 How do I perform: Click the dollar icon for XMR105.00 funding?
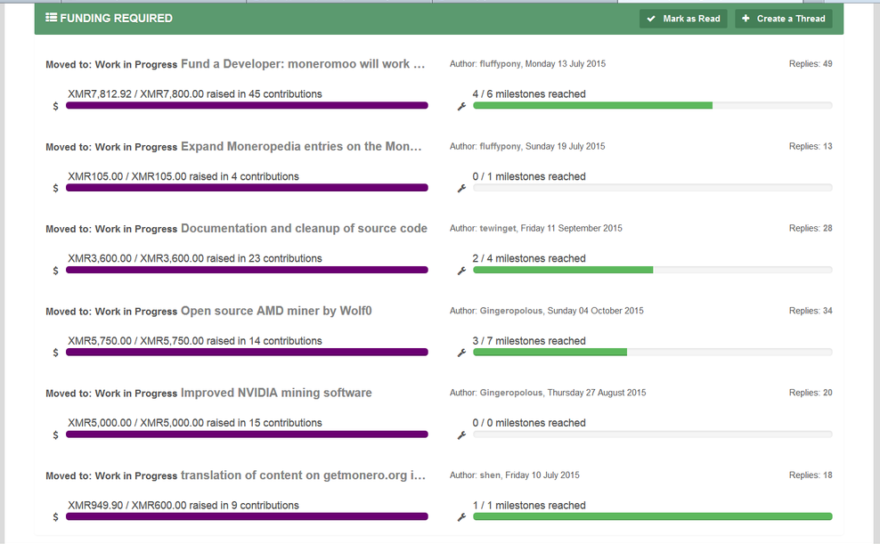point(55,189)
